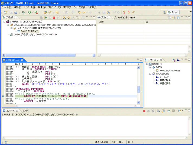The image size is (193, 145).
Task: Click the Open Perspective icon
Action: [165, 12]
